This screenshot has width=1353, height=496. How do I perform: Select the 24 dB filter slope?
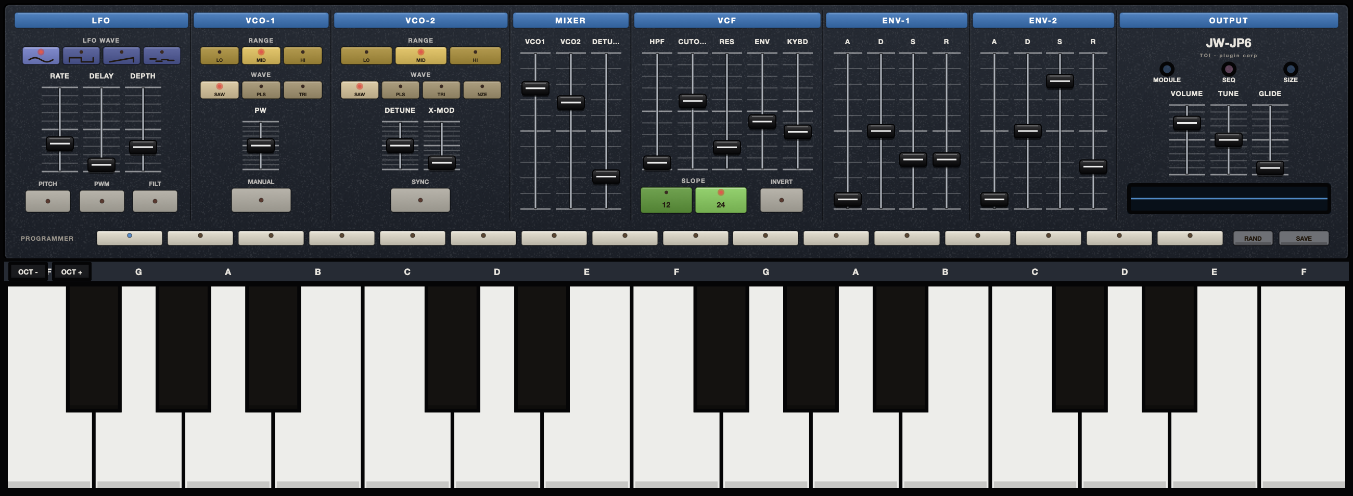(x=721, y=200)
